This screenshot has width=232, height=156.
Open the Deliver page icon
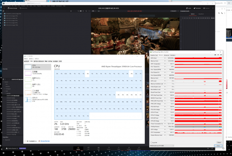[x=139, y=148]
